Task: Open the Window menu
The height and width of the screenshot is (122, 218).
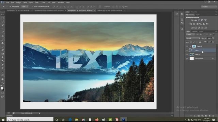Action: 61,2
